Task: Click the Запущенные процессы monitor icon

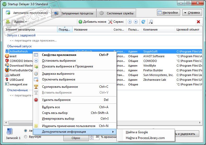Action: (x=56, y=13)
